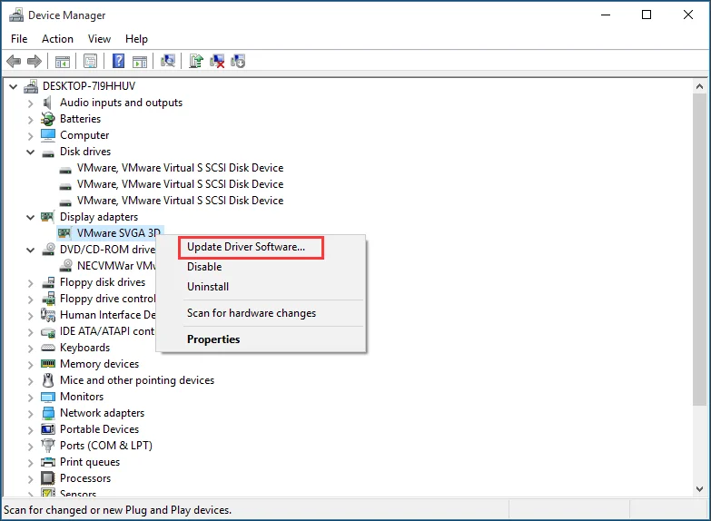The height and width of the screenshot is (521, 711).
Task: Open the File menu
Action: click(19, 39)
